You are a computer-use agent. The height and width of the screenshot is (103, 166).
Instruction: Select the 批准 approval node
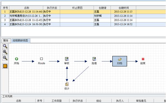(x=94, y=61)
